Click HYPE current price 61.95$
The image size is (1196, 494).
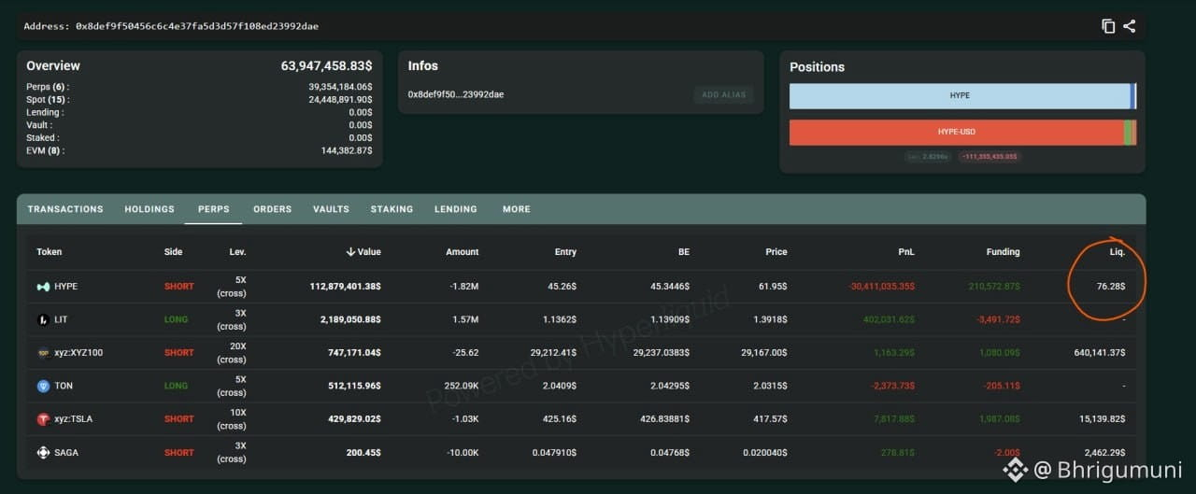[773, 287]
